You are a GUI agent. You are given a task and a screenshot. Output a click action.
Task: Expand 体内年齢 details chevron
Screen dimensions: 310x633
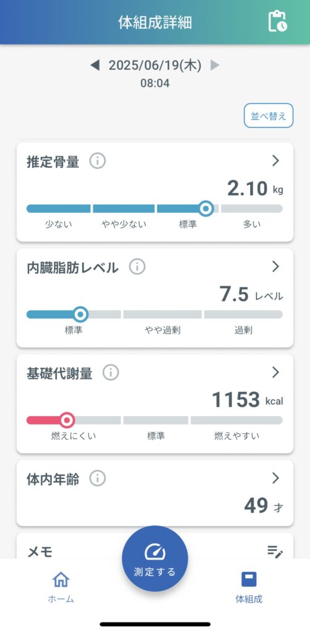276,478
